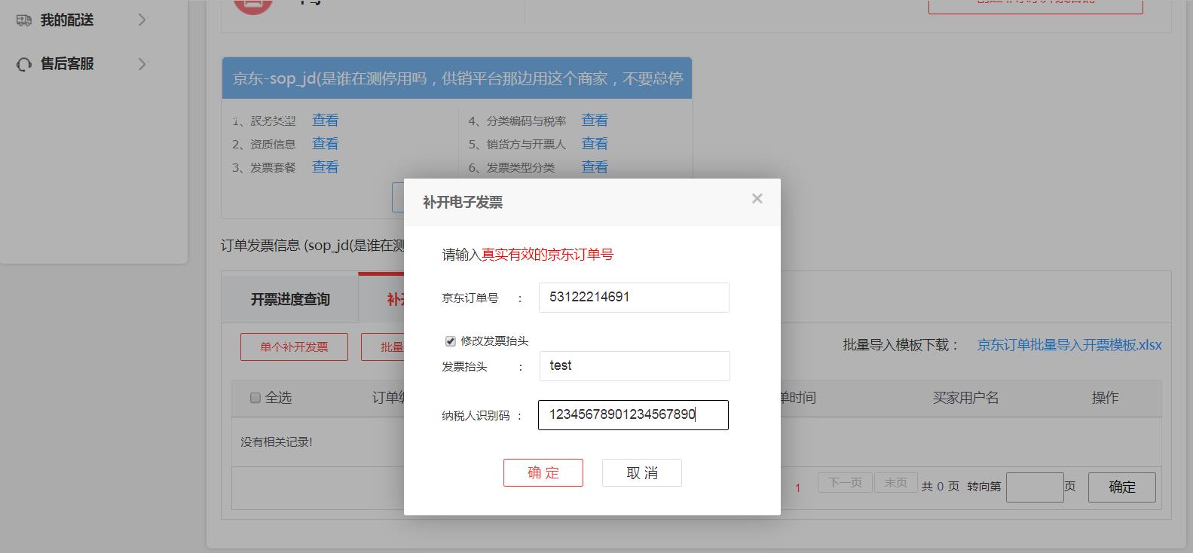Viewport: 1193px width, 553px height.
Task: Switch to the 开票进度查询 tab
Action: 290,299
